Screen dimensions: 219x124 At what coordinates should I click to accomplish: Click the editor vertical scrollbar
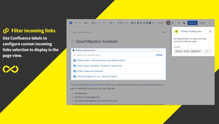[171, 40]
